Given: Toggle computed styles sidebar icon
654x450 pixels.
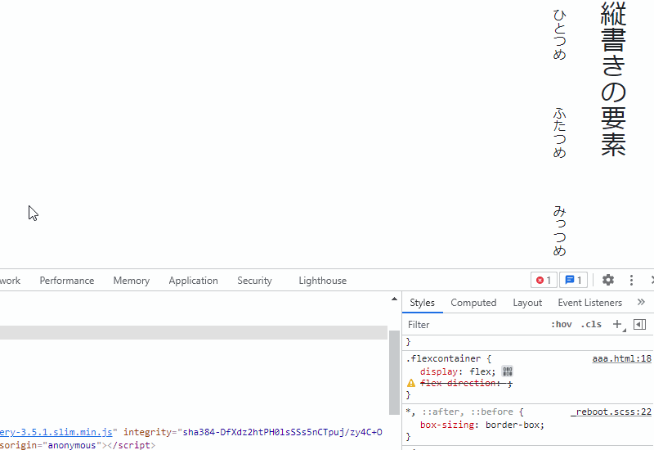Looking at the screenshot, I should click(x=639, y=324).
